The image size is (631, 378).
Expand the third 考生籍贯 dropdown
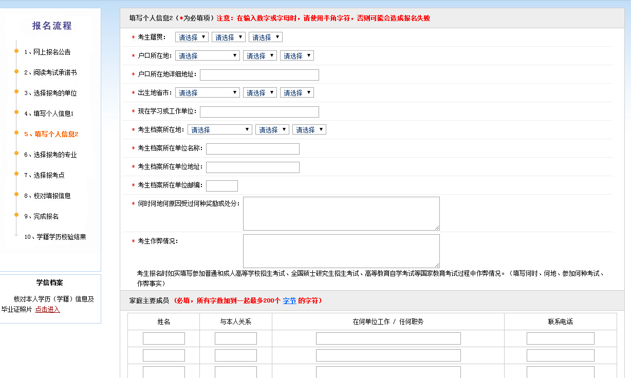click(265, 37)
